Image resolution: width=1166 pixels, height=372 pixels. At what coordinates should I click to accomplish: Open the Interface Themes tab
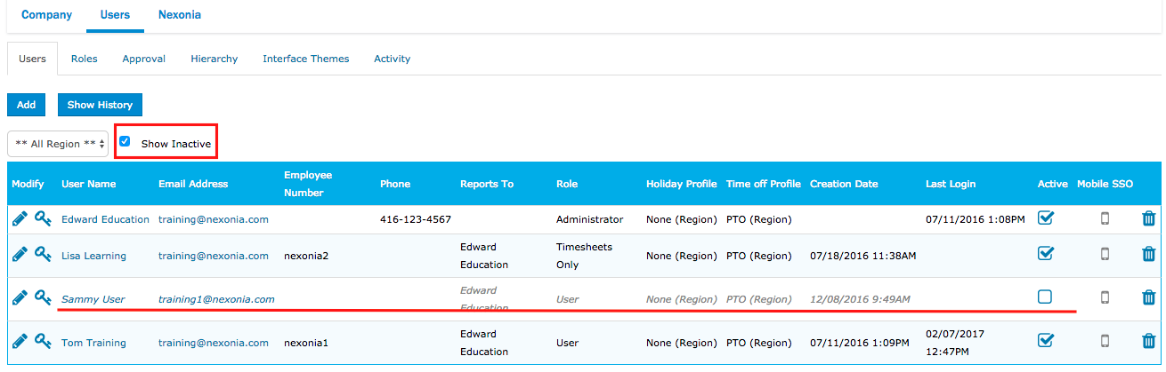[x=305, y=59]
